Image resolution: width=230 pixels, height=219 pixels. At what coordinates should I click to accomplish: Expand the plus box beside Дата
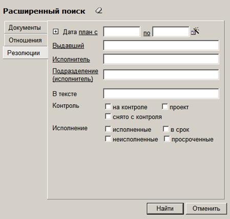[x=56, y=31]
